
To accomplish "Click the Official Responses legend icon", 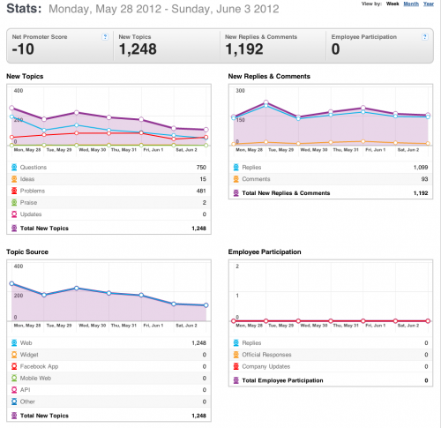I will pyautogui.click(x=236, y=355).
